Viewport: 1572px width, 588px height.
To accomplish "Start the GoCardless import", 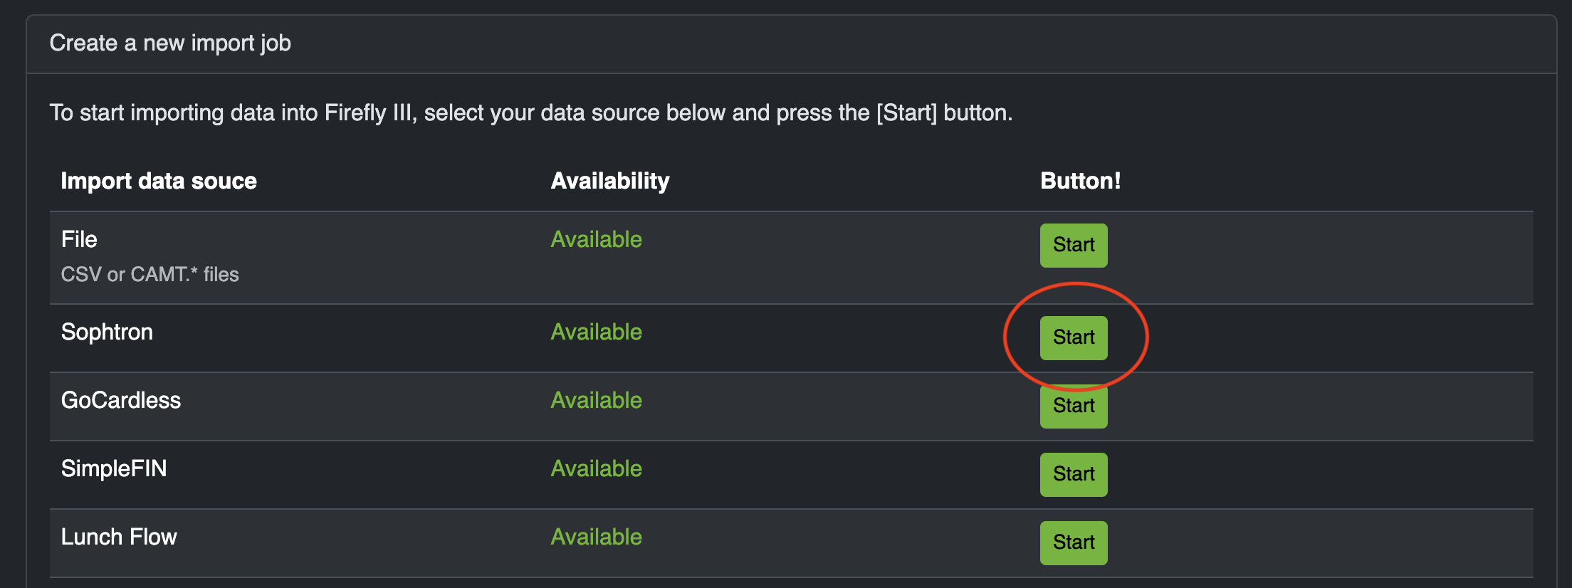I will pos(1073,406).
